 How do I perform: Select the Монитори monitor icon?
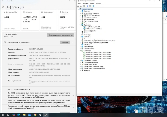click(x=82, y=45)
